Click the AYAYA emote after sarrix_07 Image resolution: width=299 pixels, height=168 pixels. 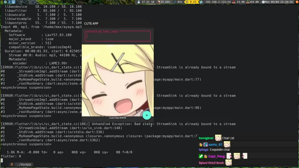tap(227, 144)
